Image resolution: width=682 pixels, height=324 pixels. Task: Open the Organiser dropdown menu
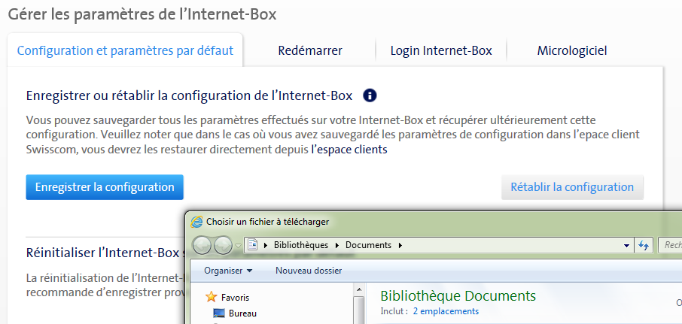tap(228, 271)
